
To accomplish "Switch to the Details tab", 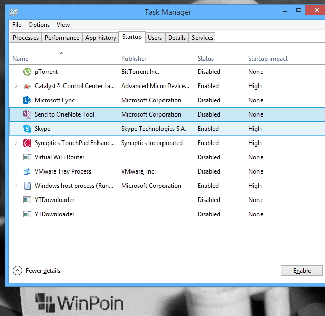I will [177, 38].
